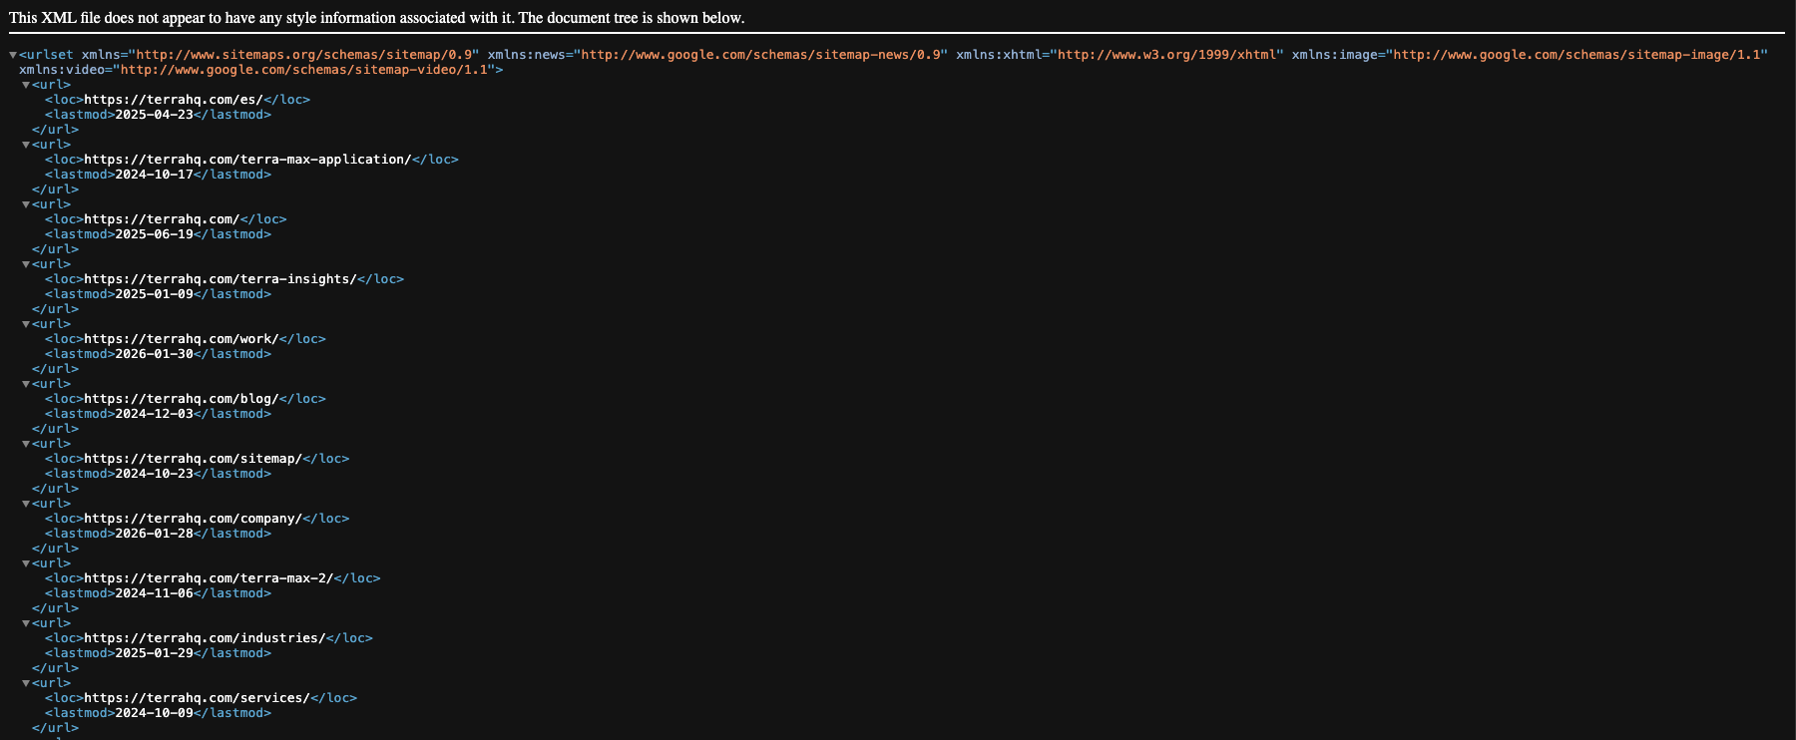
Task: Collapse the url node containing services page
Action: coord(26,683)
